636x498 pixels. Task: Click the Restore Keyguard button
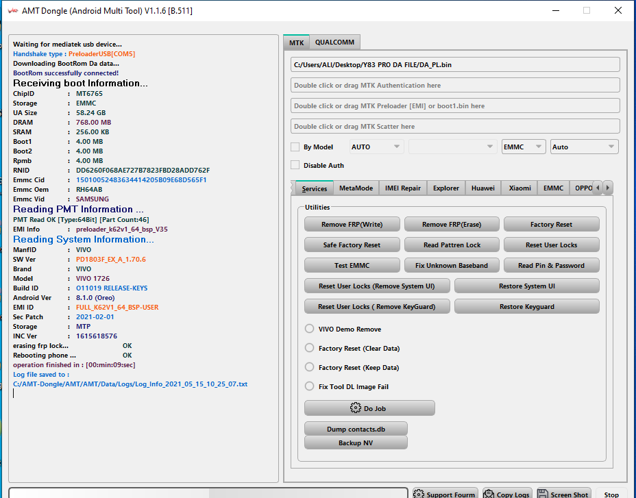pyautogui.click(x=527, y=307)
